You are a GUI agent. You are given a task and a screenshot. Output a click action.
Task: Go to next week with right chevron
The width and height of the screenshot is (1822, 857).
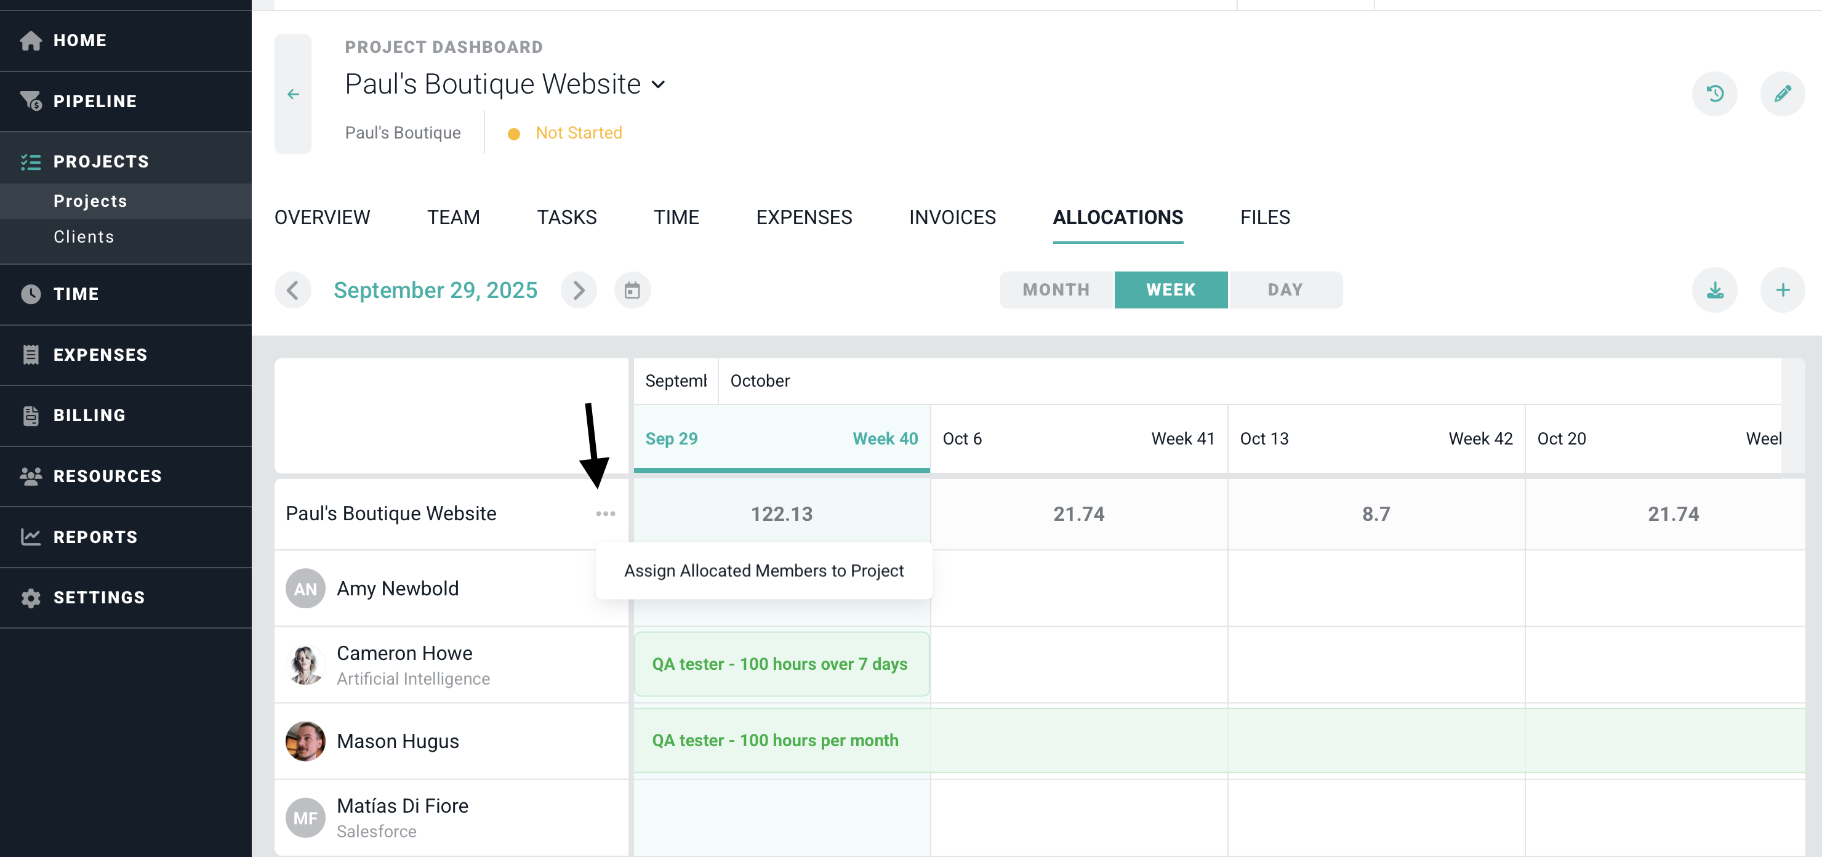(x=579, y=290)
